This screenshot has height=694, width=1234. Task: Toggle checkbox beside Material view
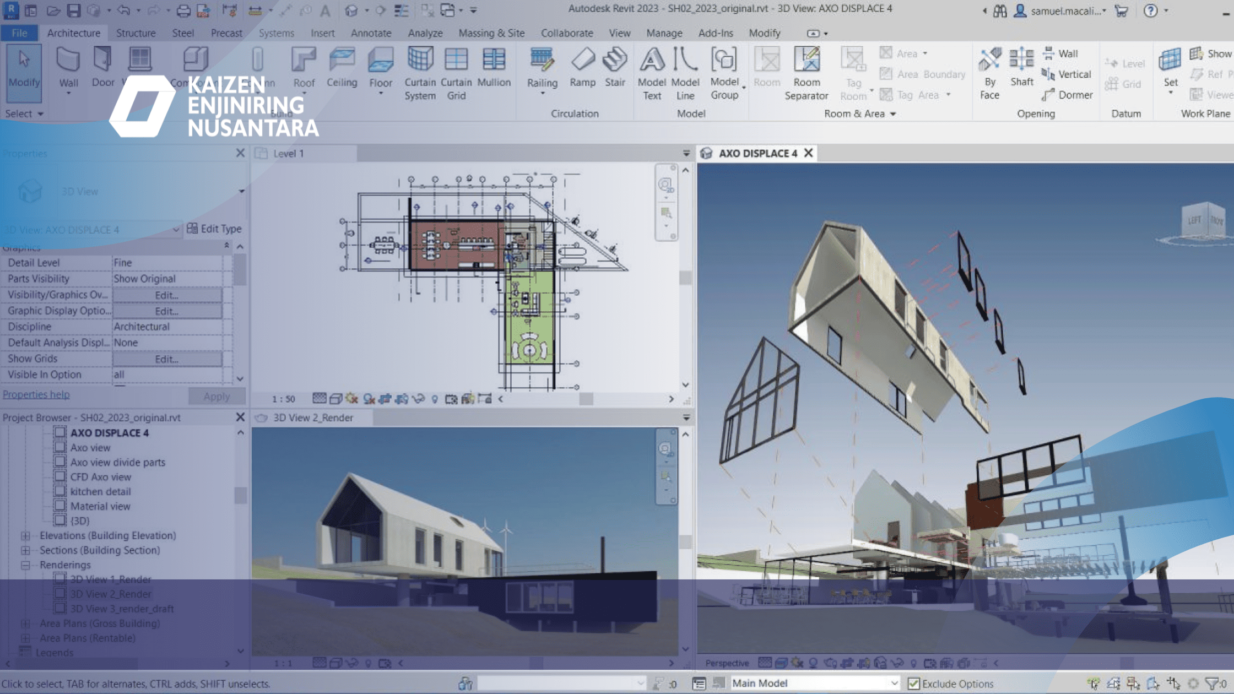click(60, 506)
